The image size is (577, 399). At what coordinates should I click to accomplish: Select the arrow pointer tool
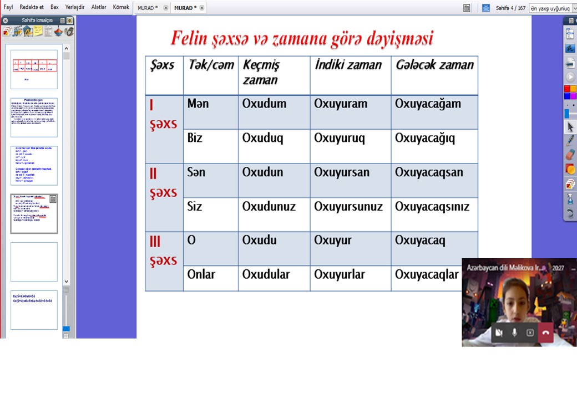(570, 127)
